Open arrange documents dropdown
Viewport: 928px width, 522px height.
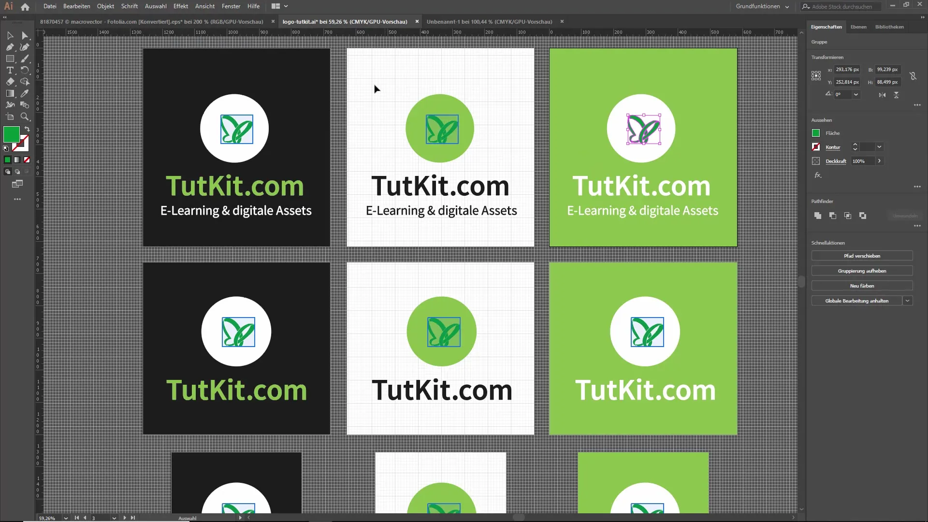280,6
